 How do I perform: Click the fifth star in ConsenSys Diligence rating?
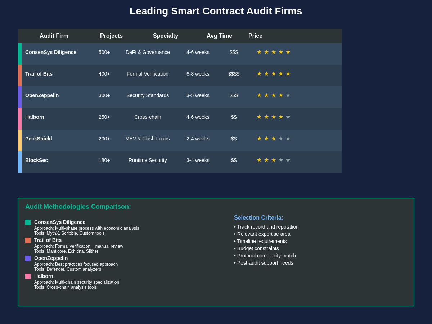coord(288,52)
